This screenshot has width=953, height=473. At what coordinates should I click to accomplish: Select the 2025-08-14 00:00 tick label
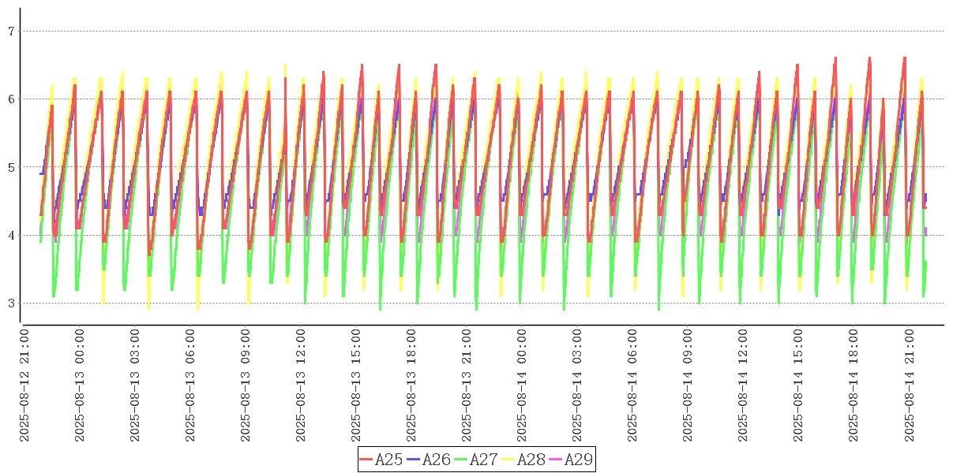click(522, 385)
